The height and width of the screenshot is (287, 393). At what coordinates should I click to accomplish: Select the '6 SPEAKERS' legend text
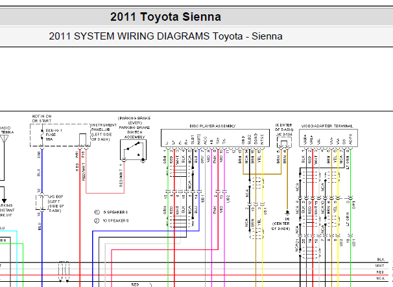point(115,212)
